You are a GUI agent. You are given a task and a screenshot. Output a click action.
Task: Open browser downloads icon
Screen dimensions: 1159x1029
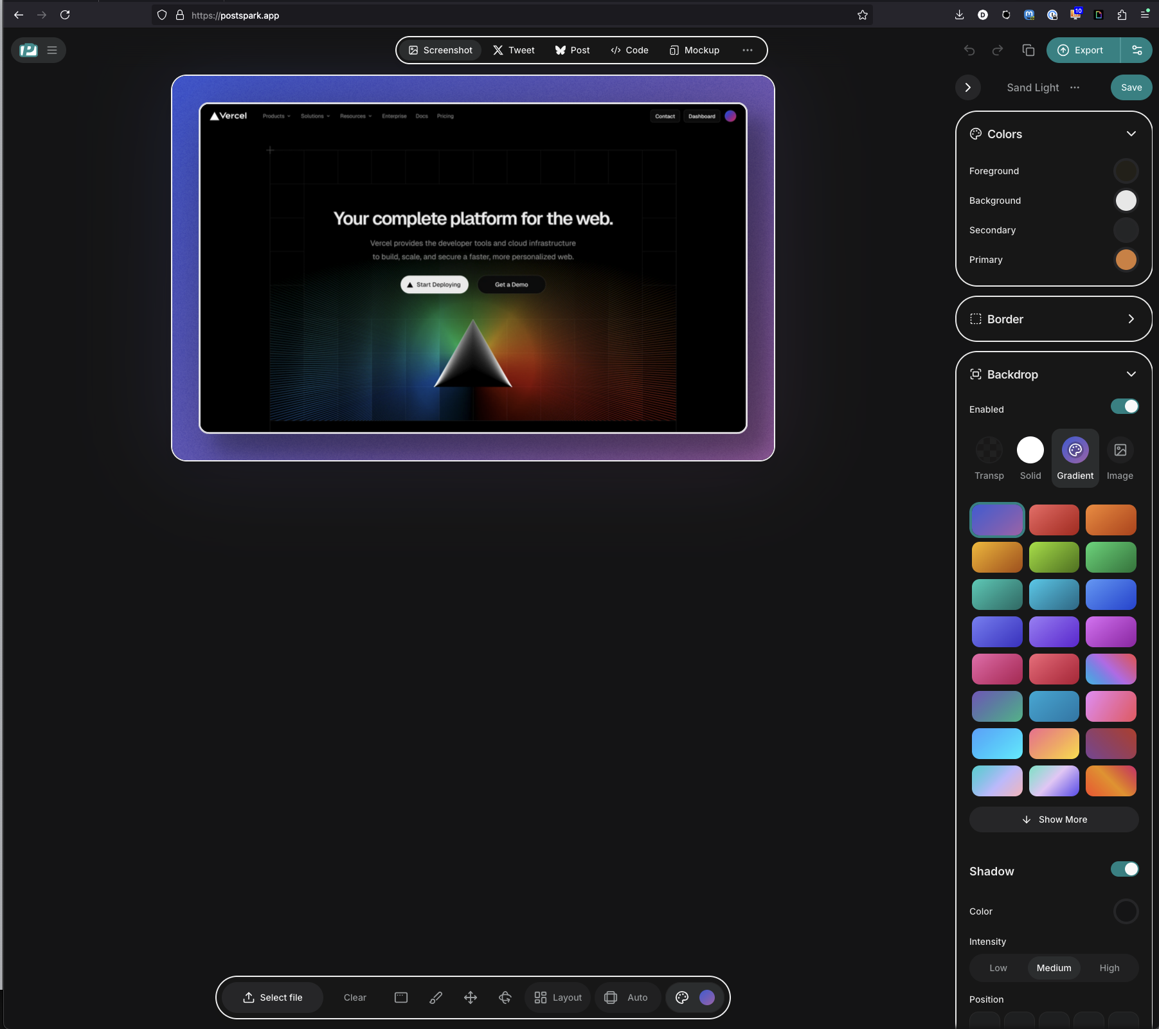(959, 15)
